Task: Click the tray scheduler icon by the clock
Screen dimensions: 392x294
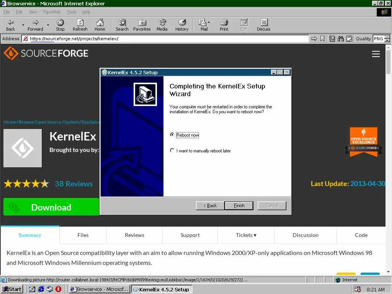Action: (357, 289)
